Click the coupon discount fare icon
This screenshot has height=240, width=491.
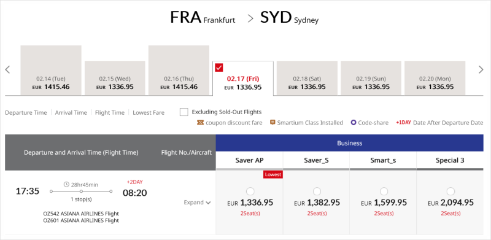tap(200, 123)
